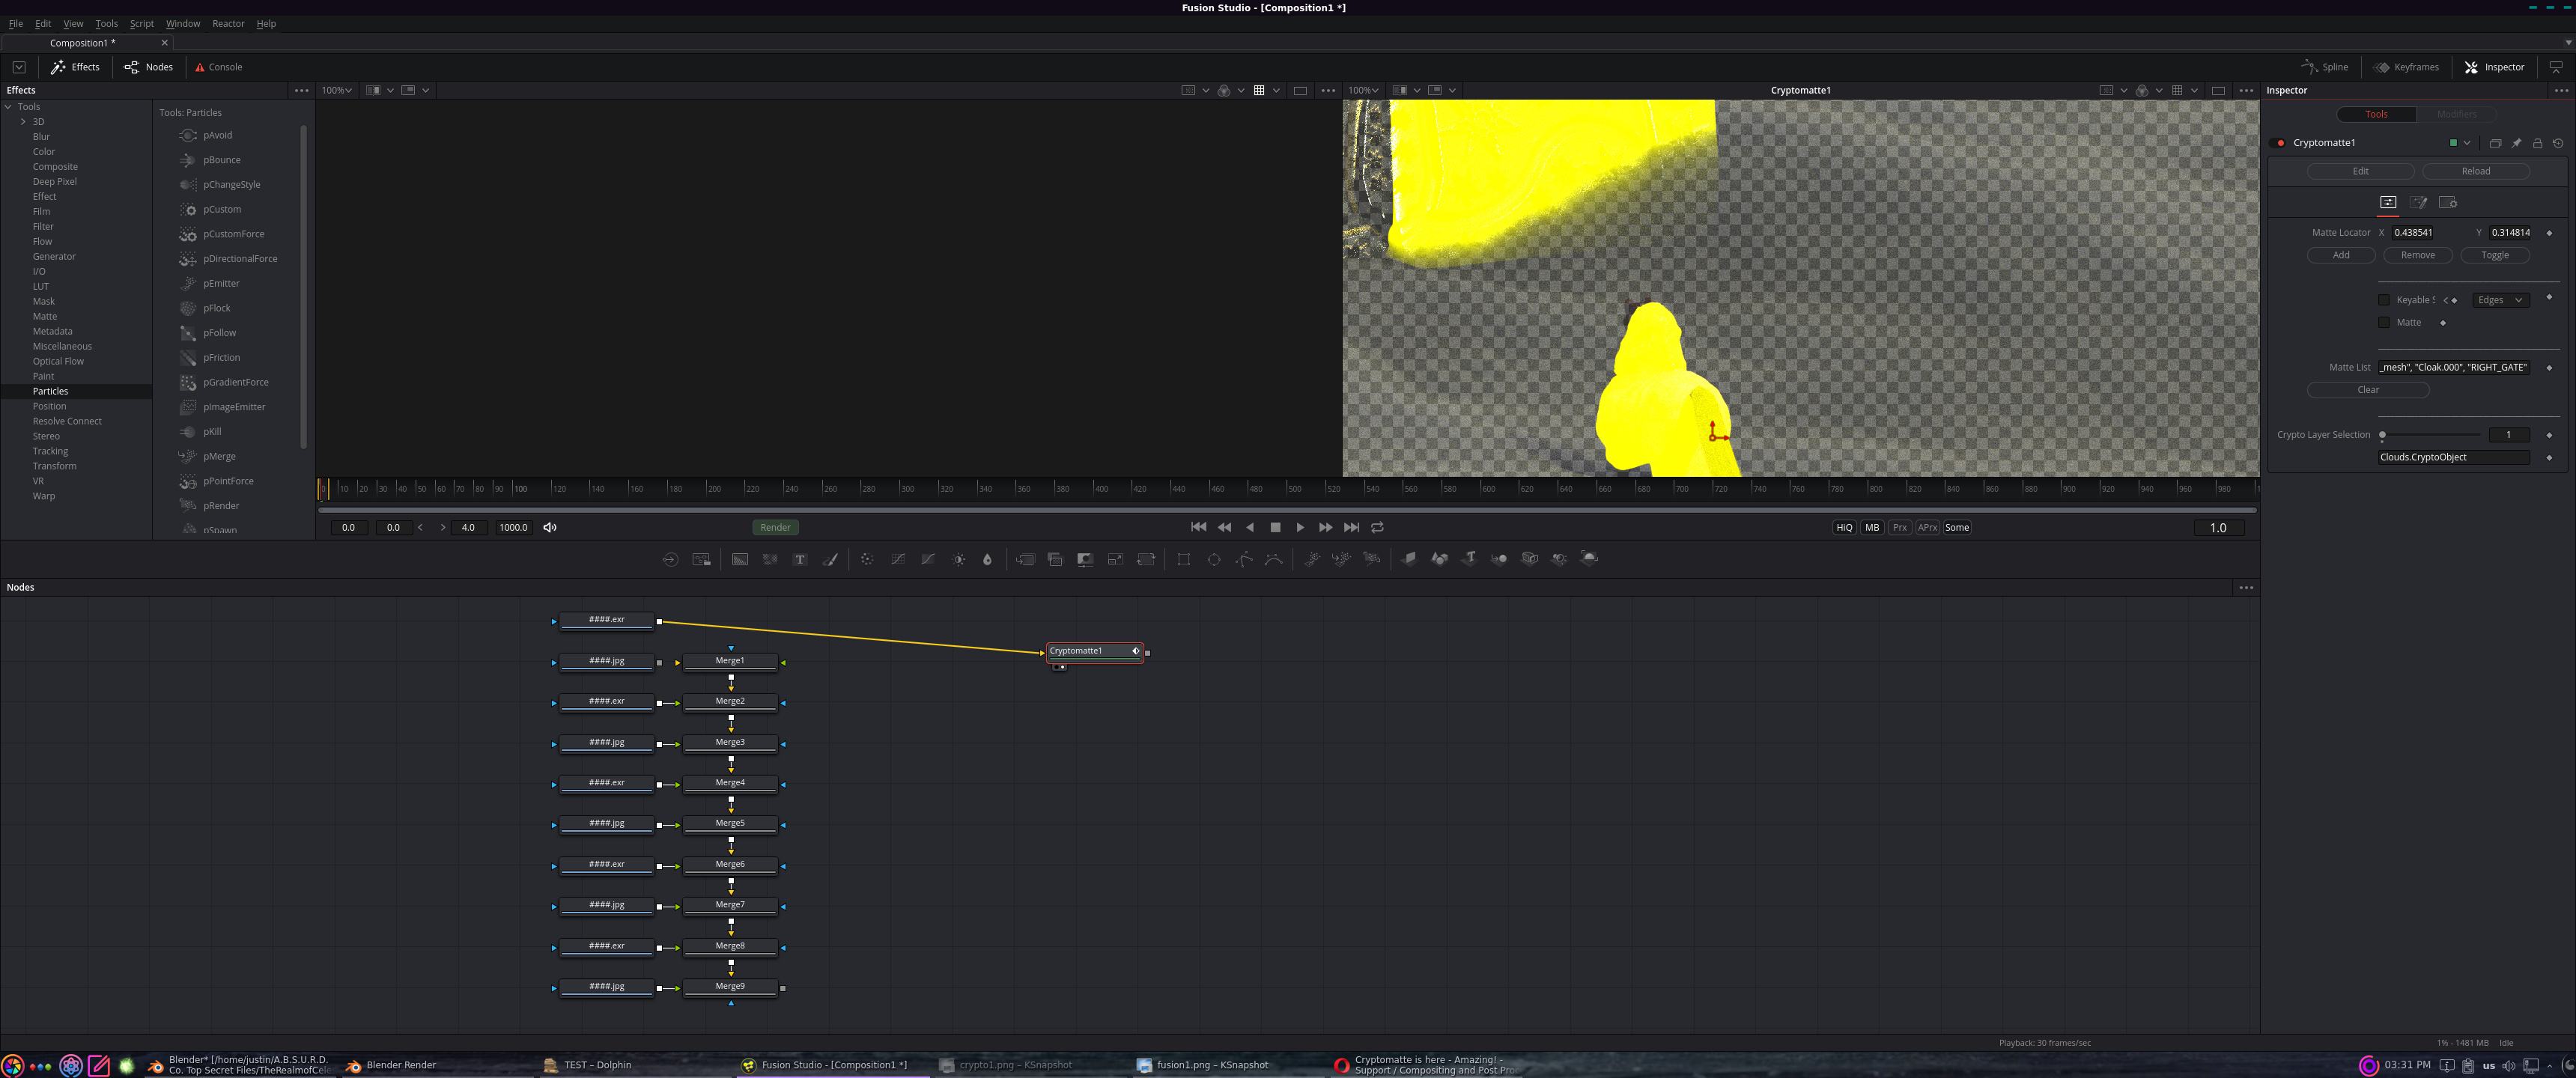This screenshot has height=1078, width=2576.
Task: Toggle HiQ playback mode
Action: 1843,527
